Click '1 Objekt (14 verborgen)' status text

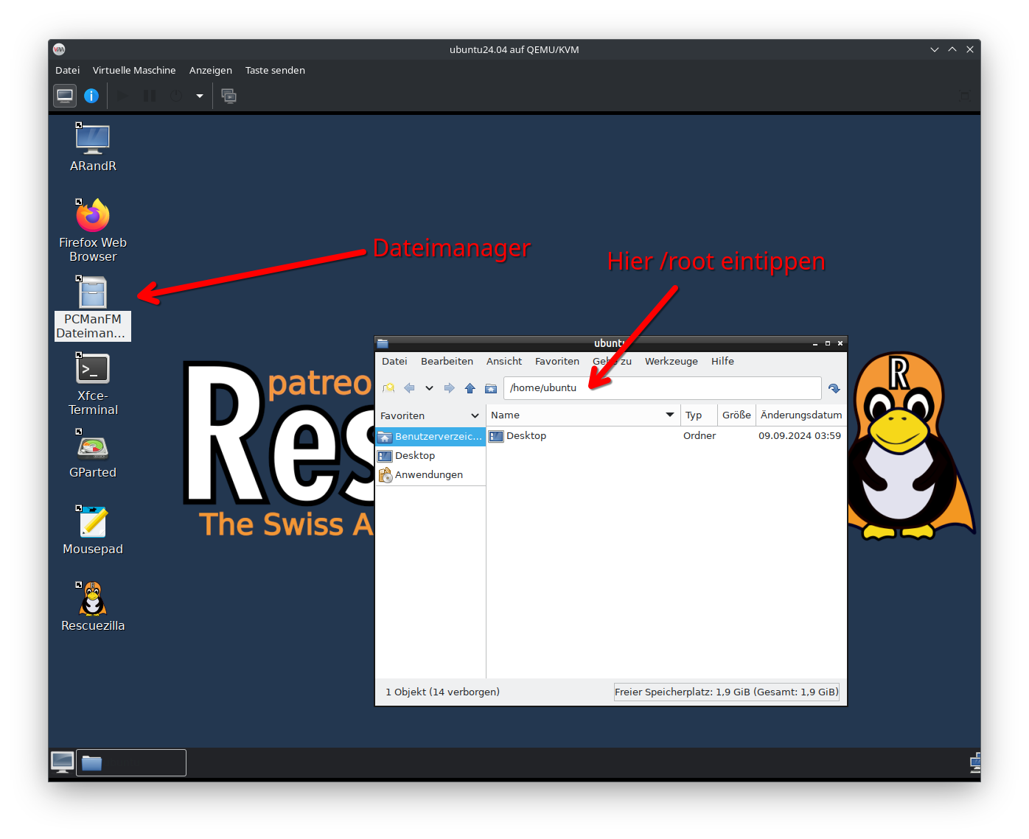[x=442, y=692]
